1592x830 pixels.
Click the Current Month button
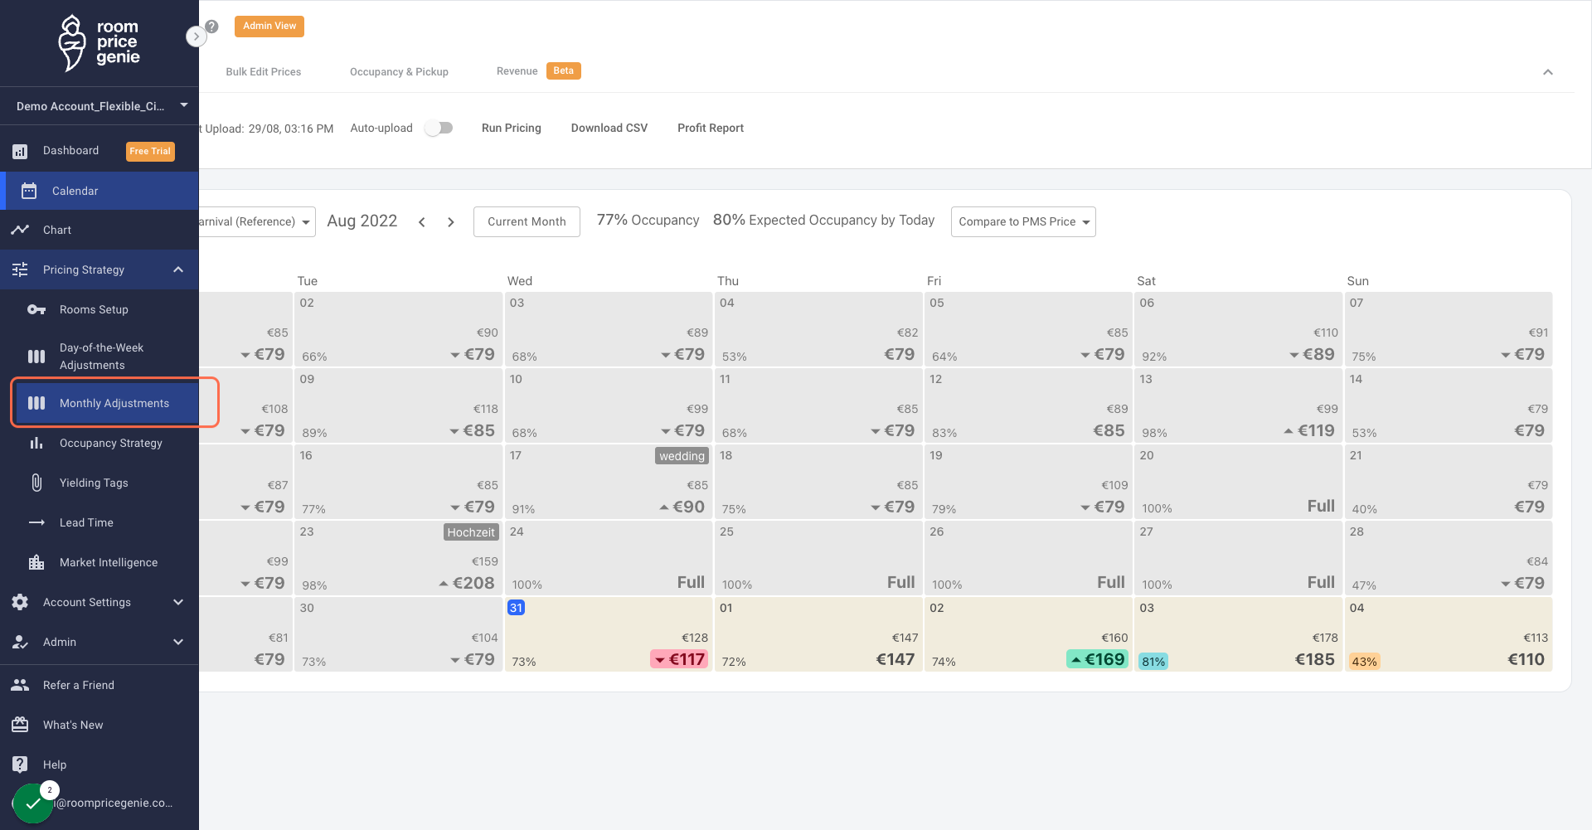527,221
